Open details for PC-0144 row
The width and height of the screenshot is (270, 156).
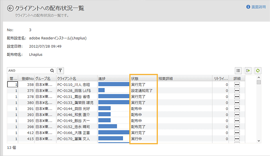coord(237,109)
